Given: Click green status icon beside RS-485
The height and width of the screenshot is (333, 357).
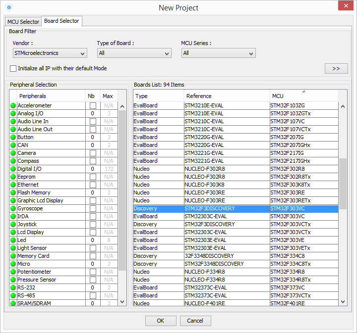Looking at the screenshot, I should point(13,296).
